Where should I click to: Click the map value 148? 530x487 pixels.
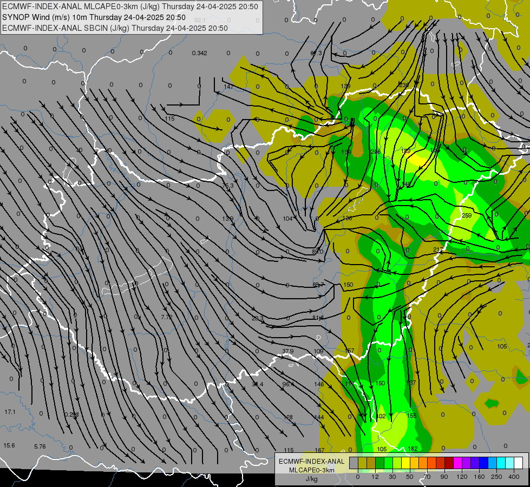click(x=406, y=184)
